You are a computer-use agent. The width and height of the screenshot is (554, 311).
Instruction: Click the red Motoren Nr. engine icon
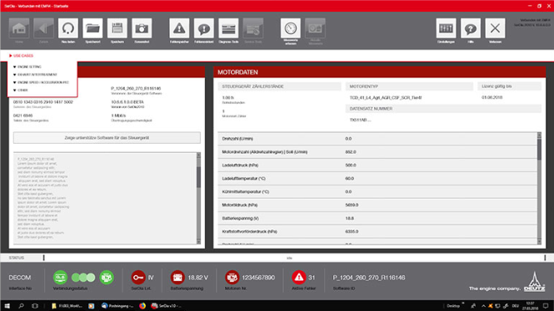pos(232,278)
